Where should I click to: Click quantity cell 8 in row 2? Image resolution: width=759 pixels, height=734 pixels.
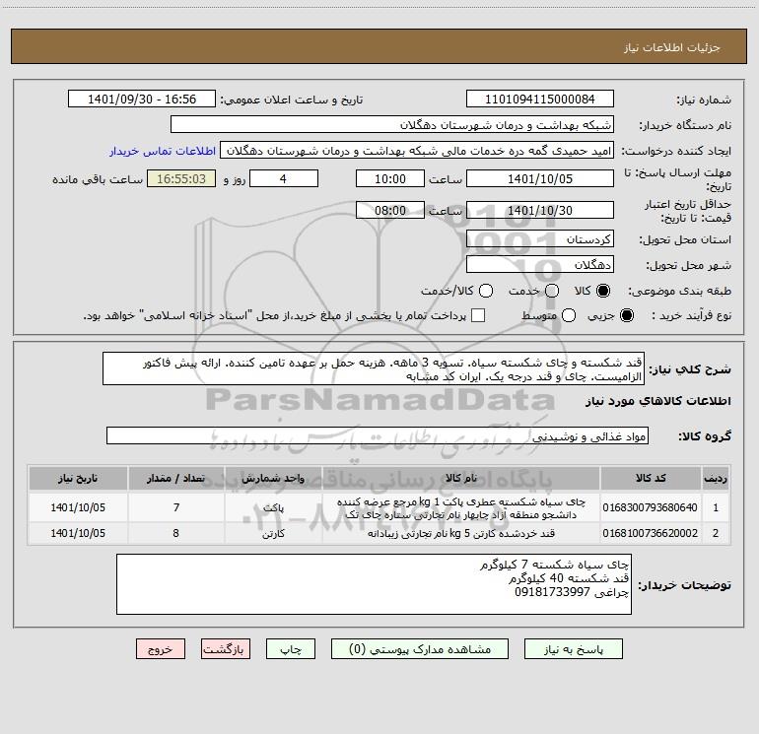(x=175, y=533)
